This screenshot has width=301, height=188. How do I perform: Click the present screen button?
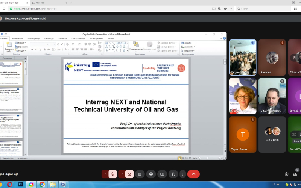162,174
